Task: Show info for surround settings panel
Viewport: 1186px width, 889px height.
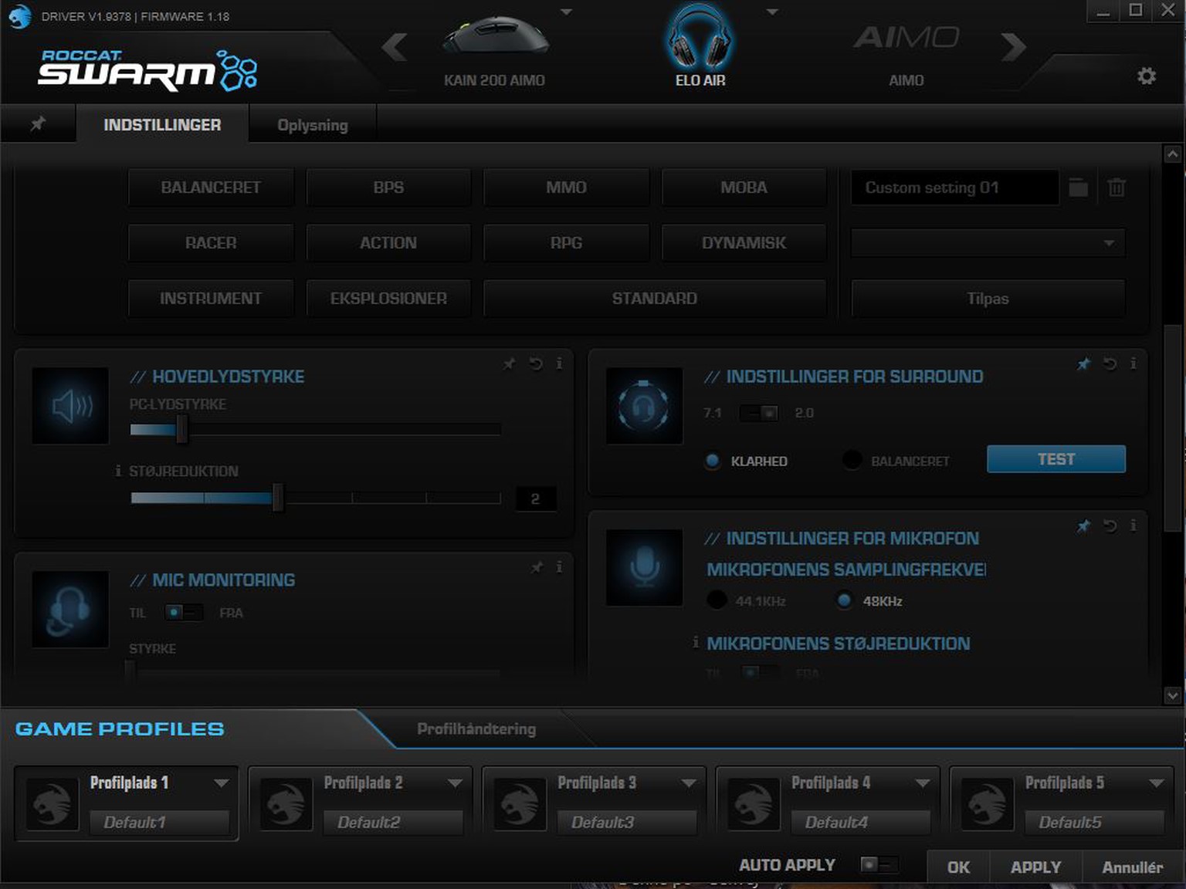Action: (x=1133, y=363)
